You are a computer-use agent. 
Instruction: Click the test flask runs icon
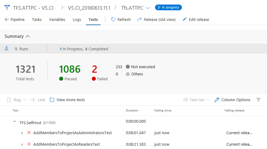coord(6,48)
